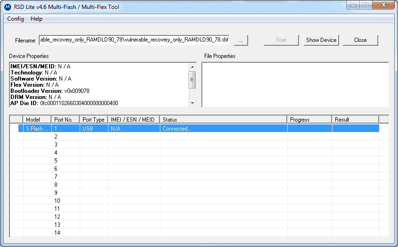Select port number 11 row
This screenshot has height=247, width=398.
[x=199, y=209]
